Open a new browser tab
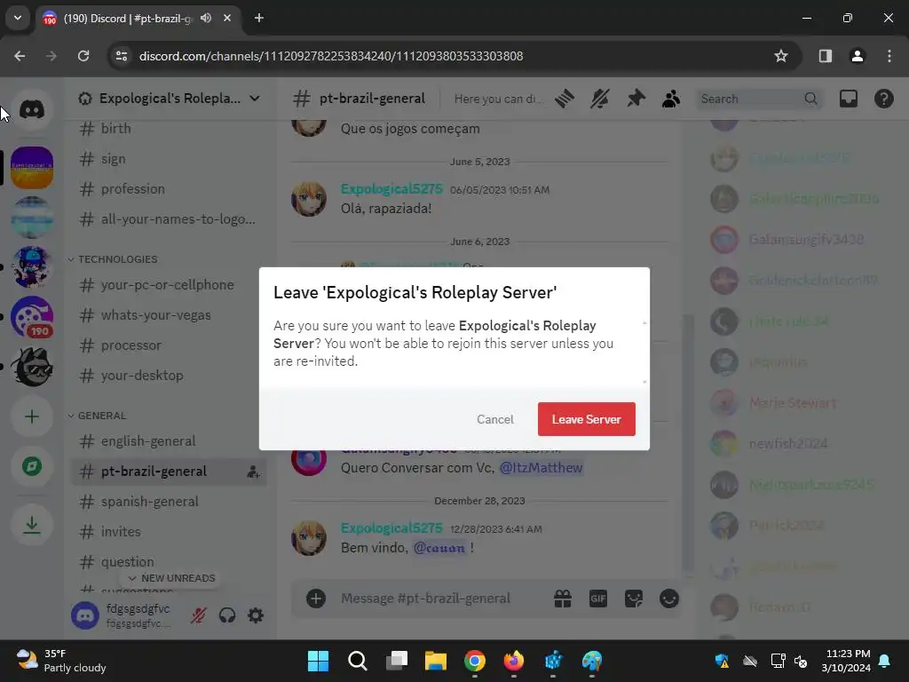 [259, 18]
